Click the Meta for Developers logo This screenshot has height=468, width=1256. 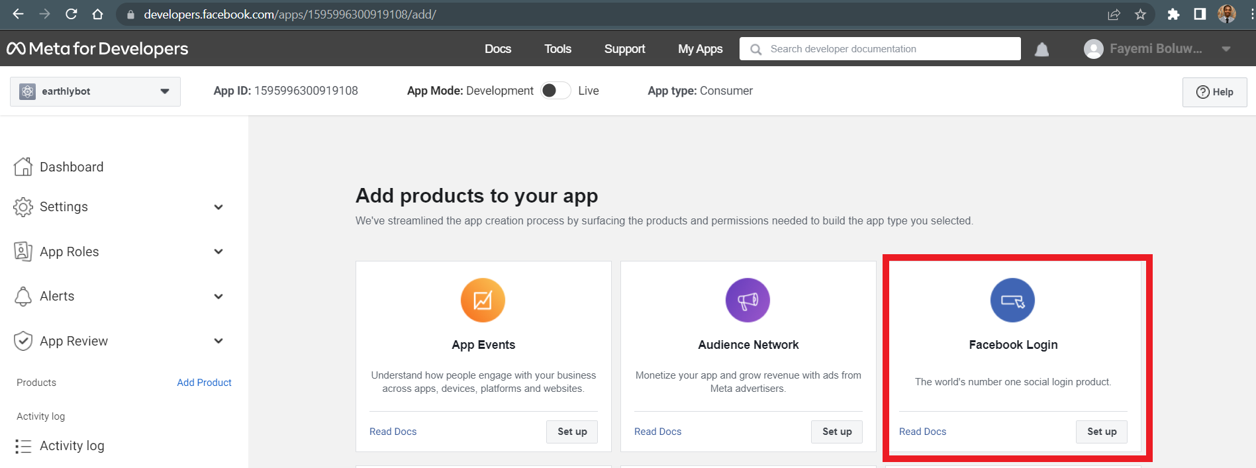click(x=97, y=49)
